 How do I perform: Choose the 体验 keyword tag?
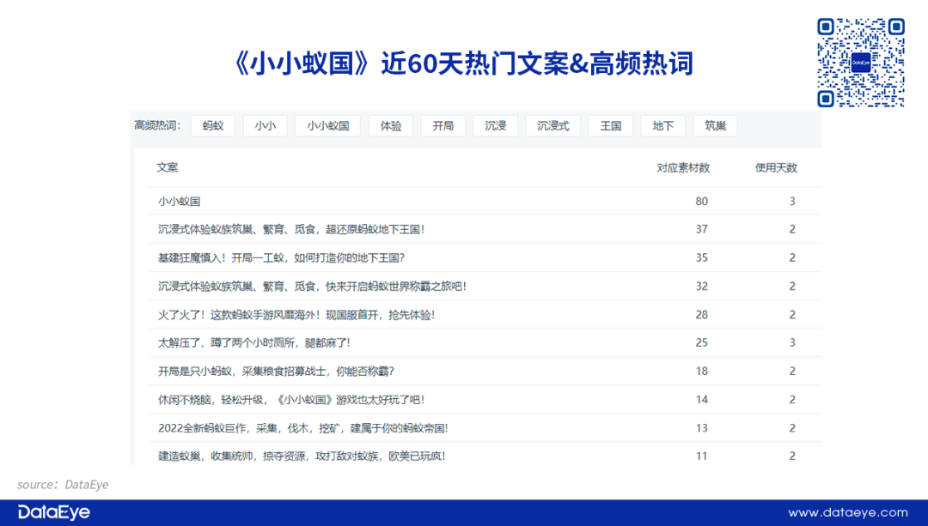click(391, 126)
